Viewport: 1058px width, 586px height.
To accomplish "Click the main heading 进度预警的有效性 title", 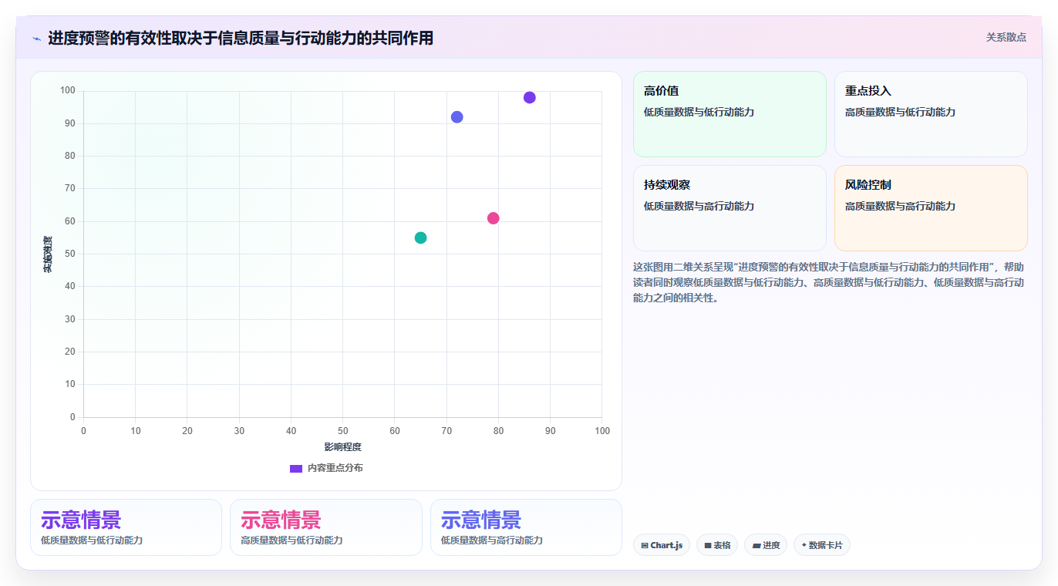I will 241,38.
